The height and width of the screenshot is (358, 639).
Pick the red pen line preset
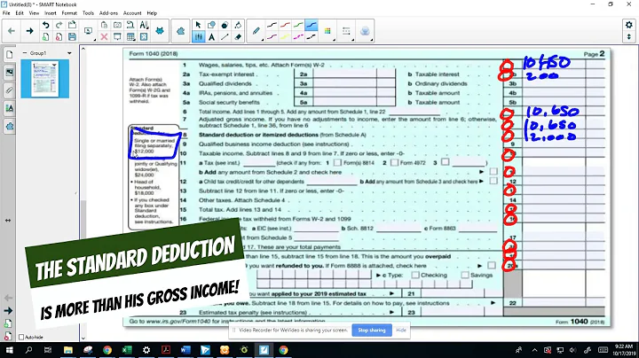tap(285, 25)
